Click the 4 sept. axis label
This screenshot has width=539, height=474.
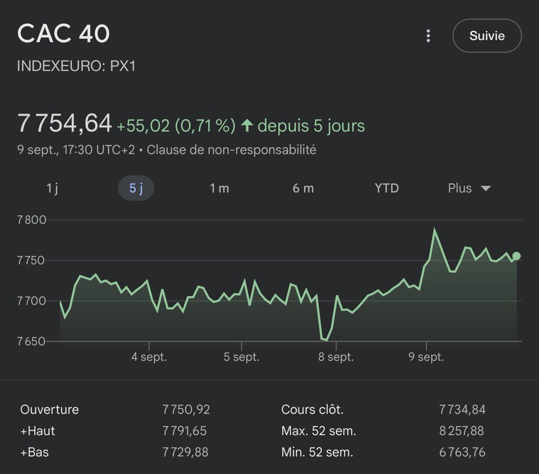(149, 357)
